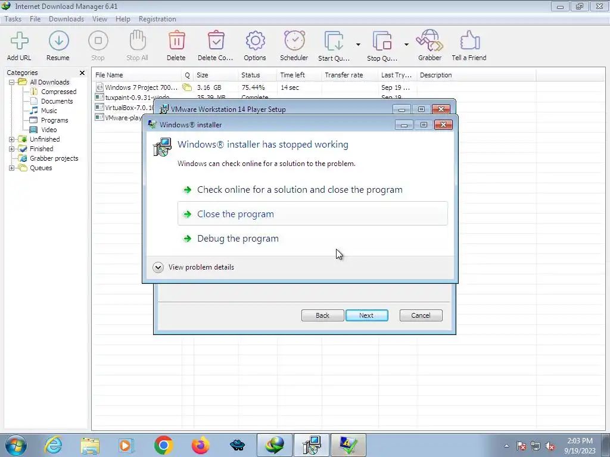610x457 pixels.
Task: Open Windows Media Player from taskbar
Action: (x=126, y=445)
